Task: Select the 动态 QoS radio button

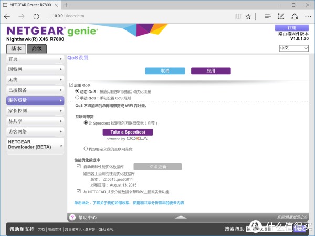Action: (x=78, y=91)
